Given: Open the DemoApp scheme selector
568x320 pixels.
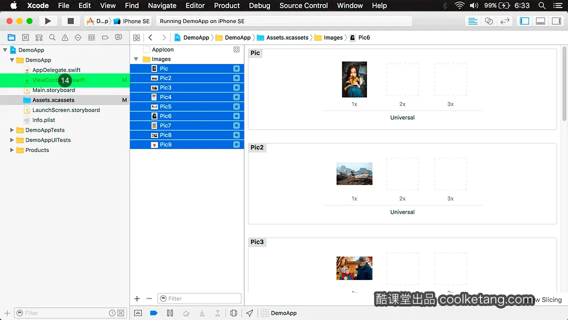Looking at the screenshot, I should (x=98, y=21).
